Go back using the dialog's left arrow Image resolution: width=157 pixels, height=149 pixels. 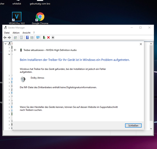coord(15,50)
